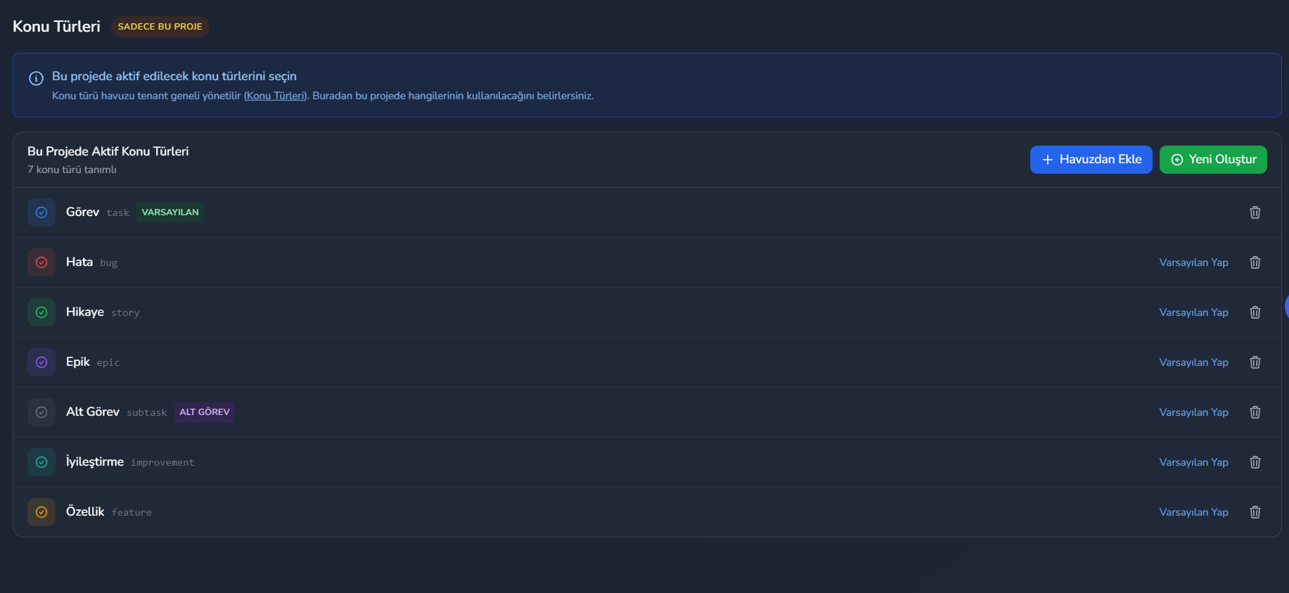Remove Özellik with the trash icon

[1255, 512]
